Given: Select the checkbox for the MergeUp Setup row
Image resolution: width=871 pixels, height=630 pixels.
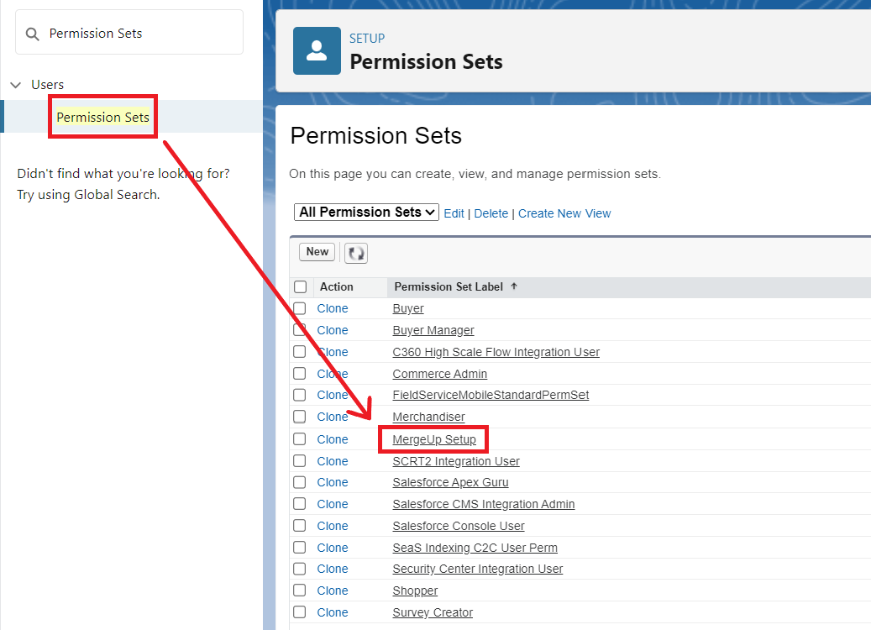Looking at the screenshot, I should pos(299,438).
